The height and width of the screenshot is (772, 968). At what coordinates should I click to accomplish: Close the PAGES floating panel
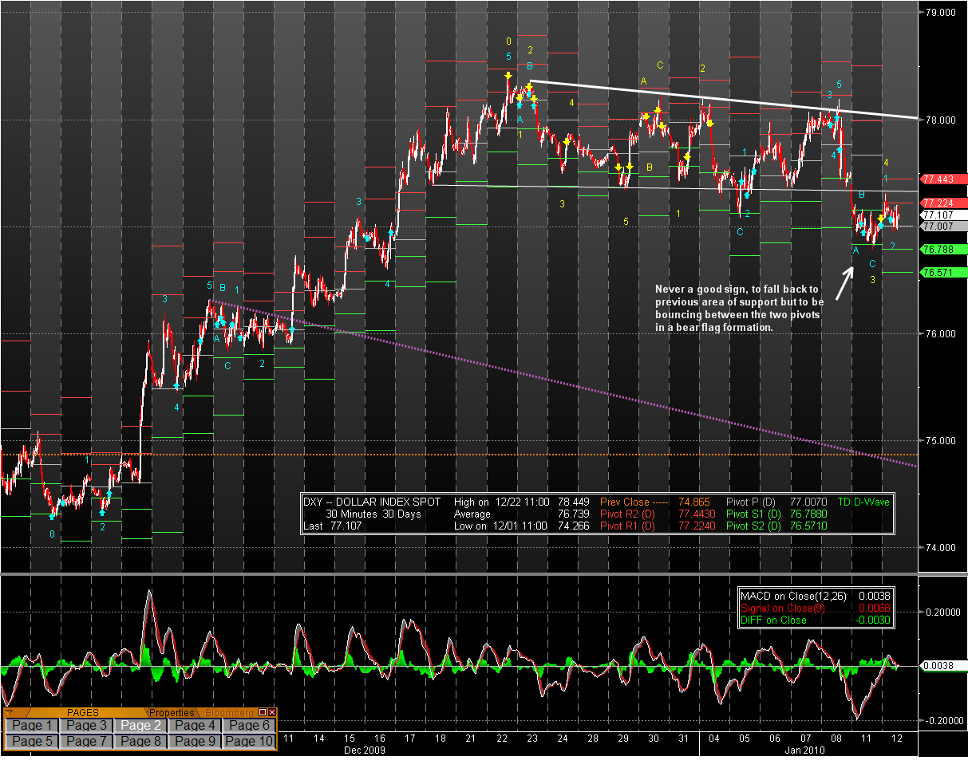(x=272, y=712)
